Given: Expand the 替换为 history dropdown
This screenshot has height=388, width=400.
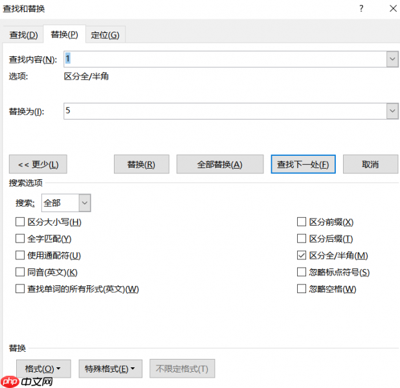Looking at the screenshot, I should 392,111.
